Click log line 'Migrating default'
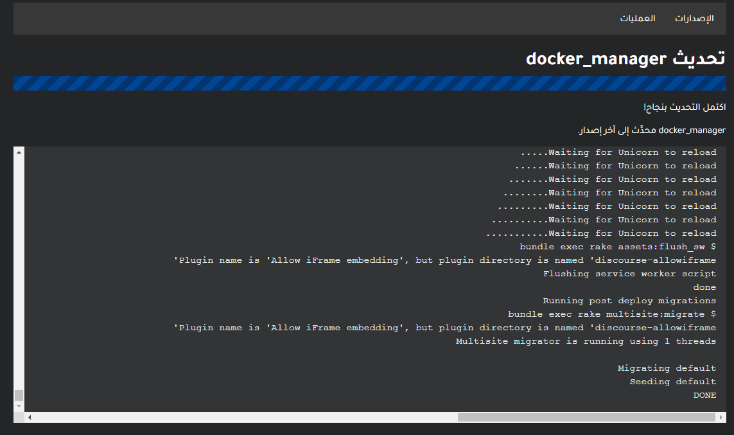The image size is (734, 435). (x=667, y=368)
